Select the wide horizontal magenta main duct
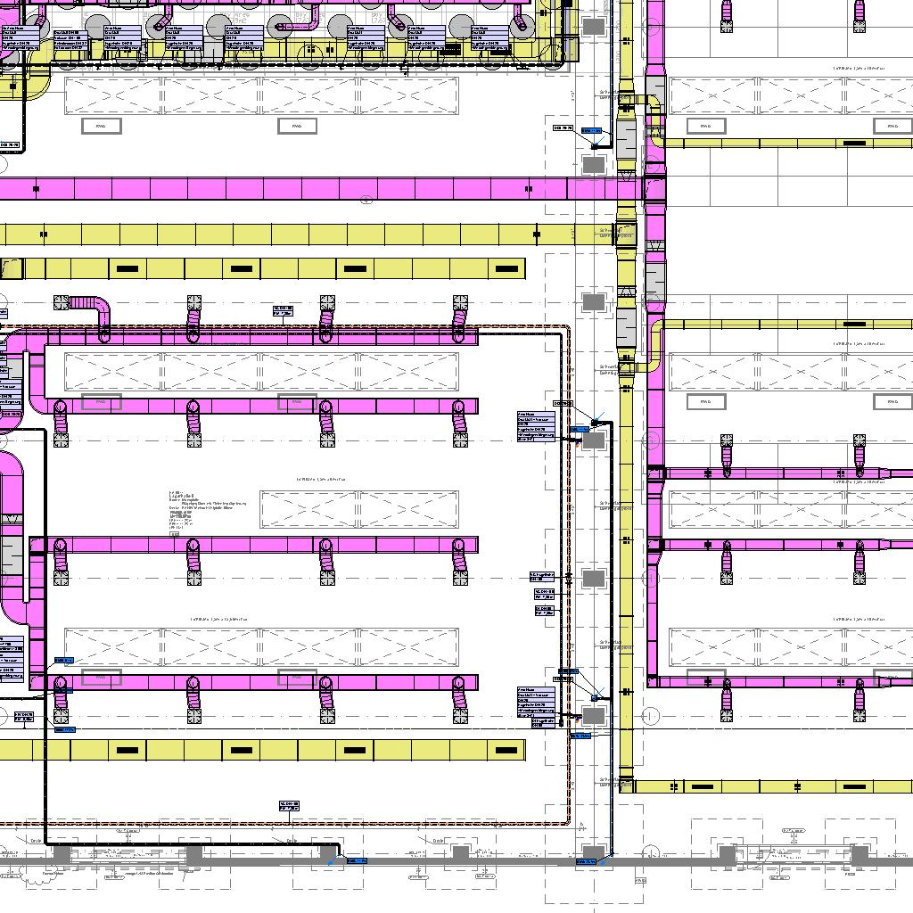 coord(267,189)
